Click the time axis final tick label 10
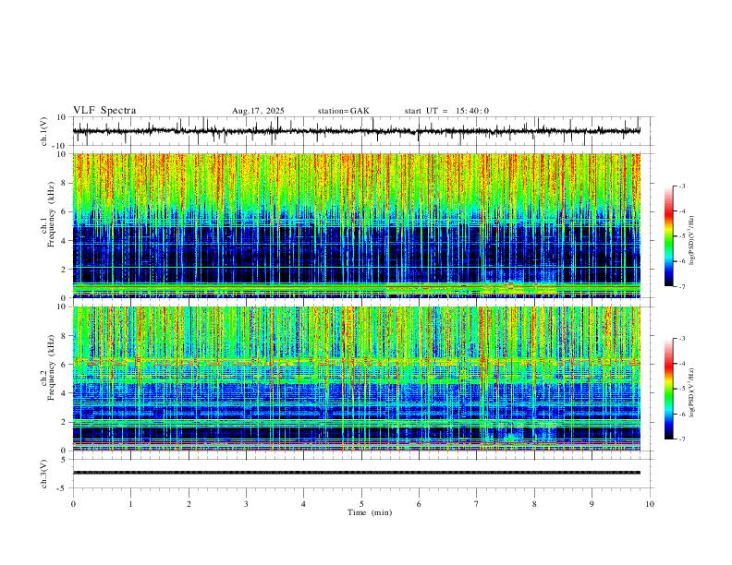This screenshot has width=732, height=565. (x=650, y=504)
